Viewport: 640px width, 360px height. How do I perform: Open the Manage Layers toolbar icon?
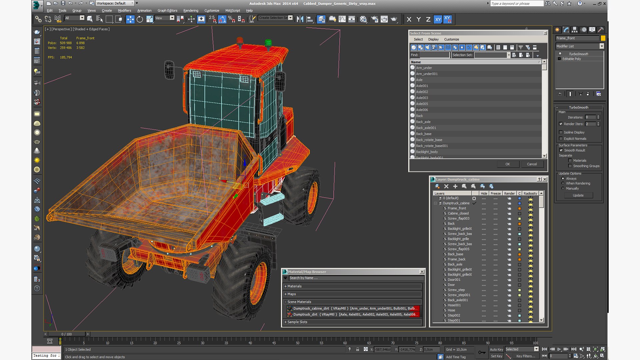coord(321,19)
